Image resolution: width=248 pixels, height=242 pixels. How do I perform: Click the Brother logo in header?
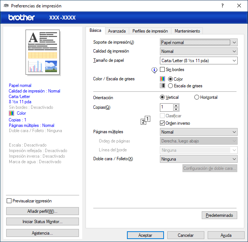click(21, 18)
